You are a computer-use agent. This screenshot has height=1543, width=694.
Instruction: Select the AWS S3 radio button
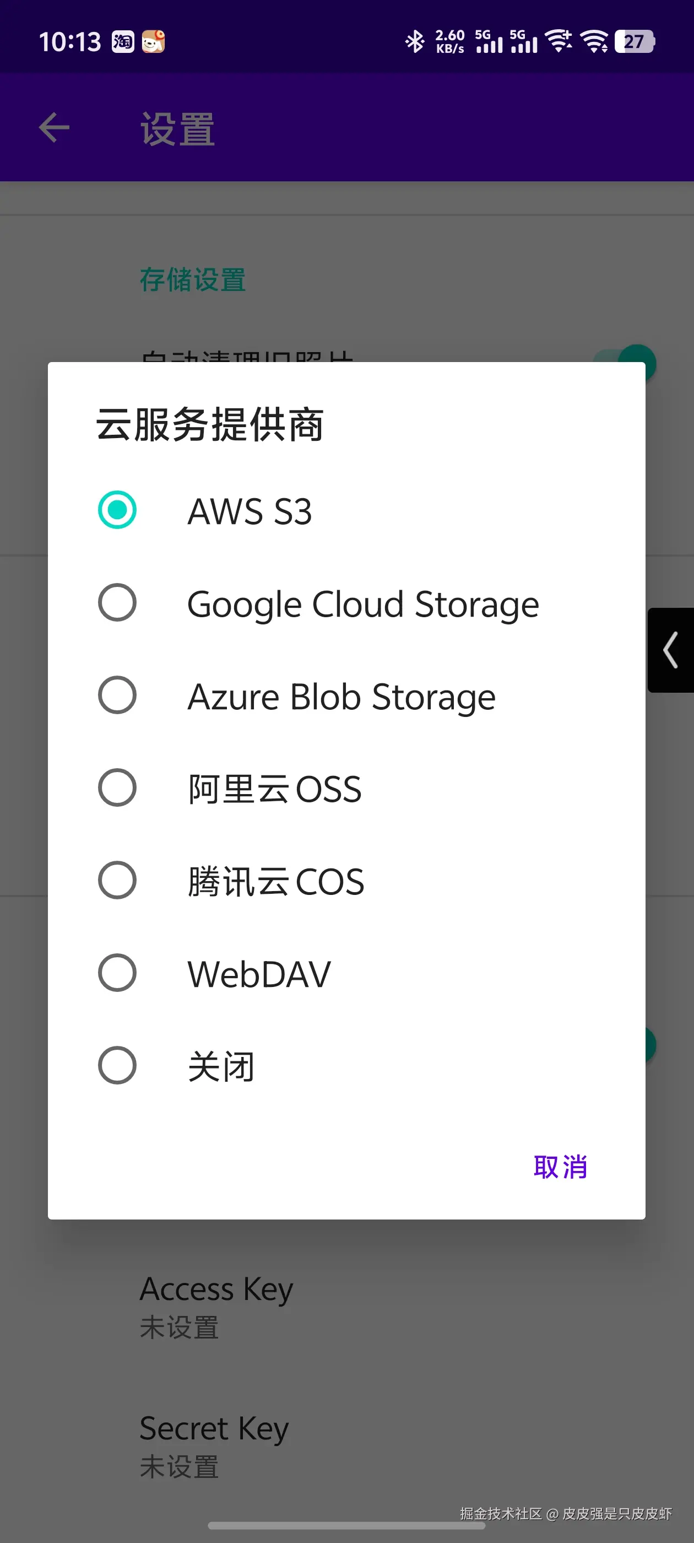coord(117,510)
